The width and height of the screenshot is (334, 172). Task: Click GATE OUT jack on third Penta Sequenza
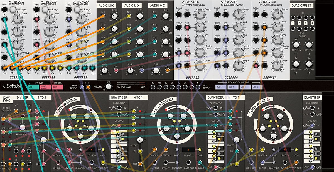coord(285,162)
